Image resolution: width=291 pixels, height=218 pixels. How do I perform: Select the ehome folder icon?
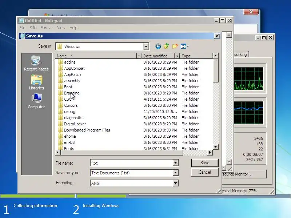pos(60,136)
